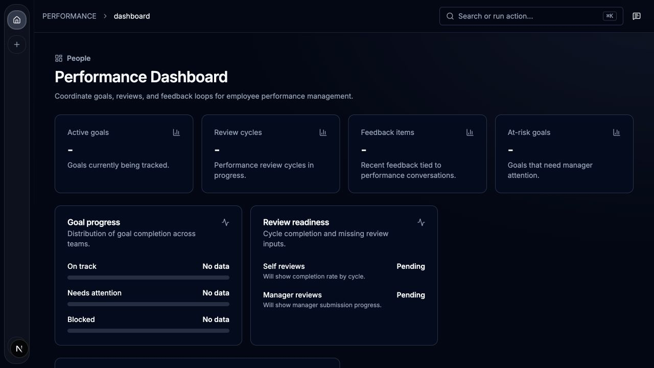Click 'Will show manager submission progress.' text
654x368 pixels.
322,305
